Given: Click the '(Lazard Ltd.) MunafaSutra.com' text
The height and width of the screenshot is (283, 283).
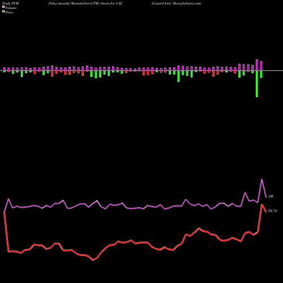Looking at the screenshot, I should tap(176, 3).
